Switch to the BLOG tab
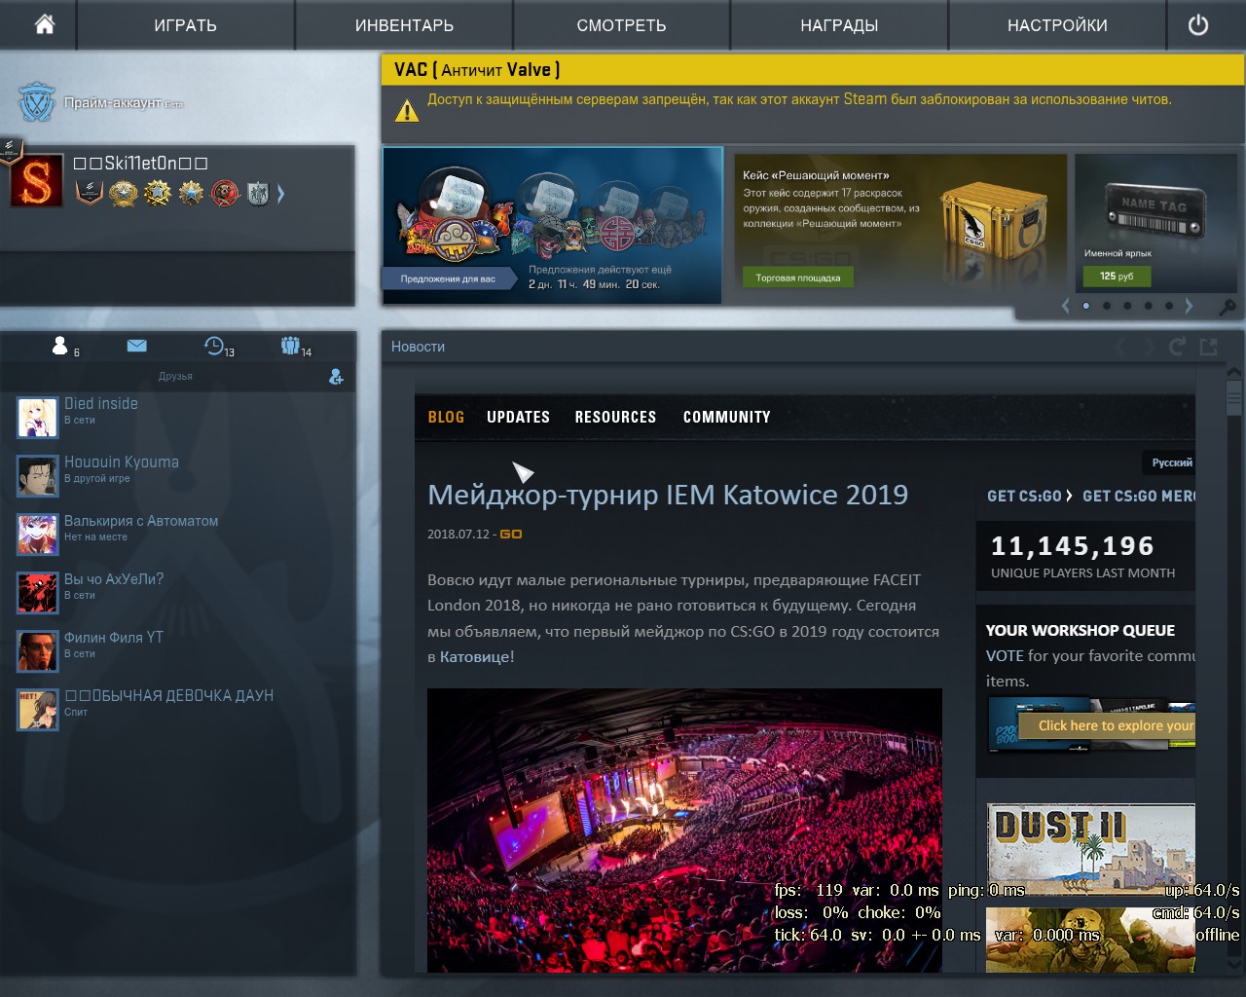 446,417
